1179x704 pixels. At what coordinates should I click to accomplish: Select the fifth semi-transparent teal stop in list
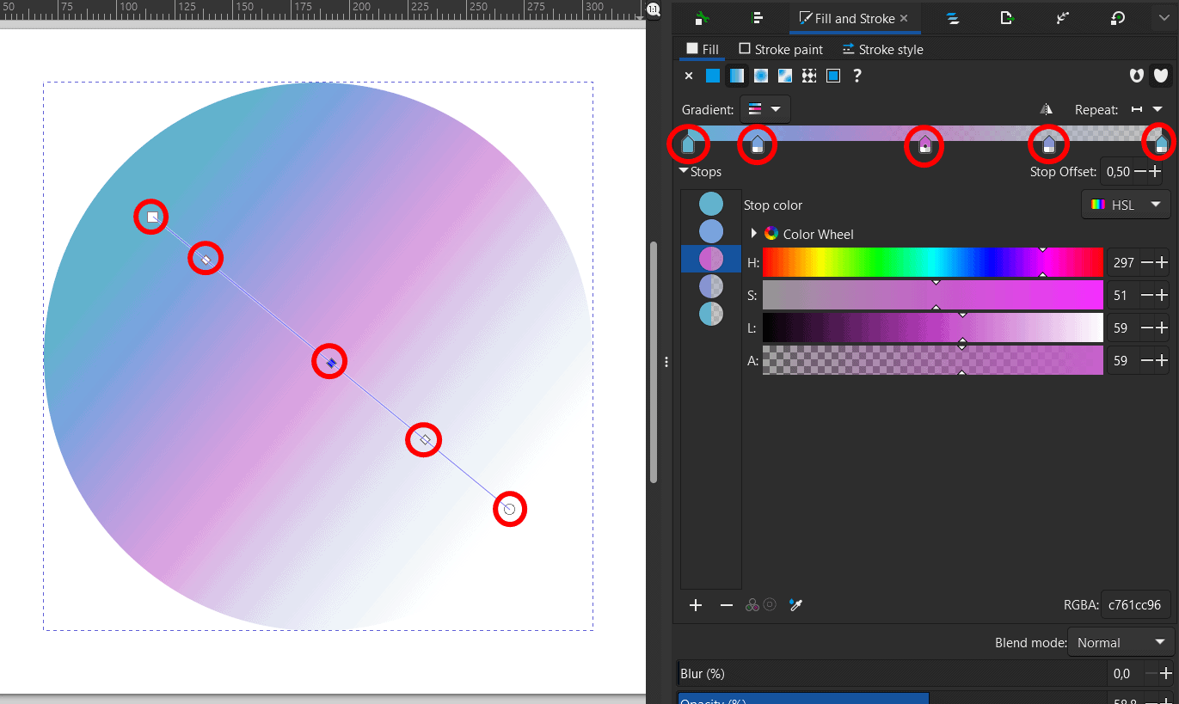pos(711,314)
